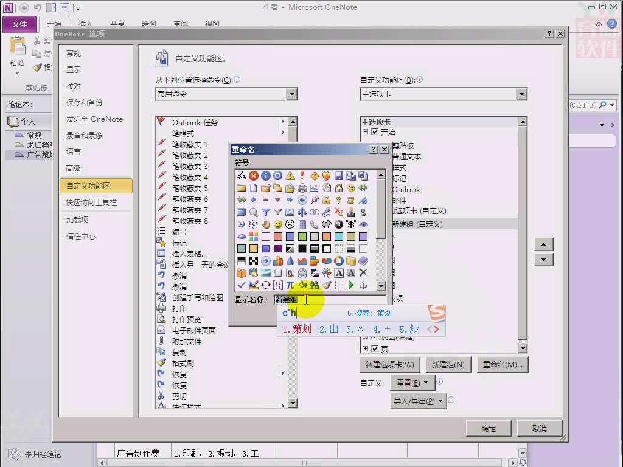Select the telephone handset symbol
Viewport: 623px width, 467px height.
[x=315, y=224]
